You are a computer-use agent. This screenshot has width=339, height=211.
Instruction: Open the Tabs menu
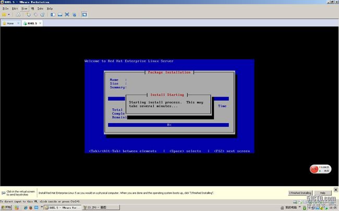point(40,8)
